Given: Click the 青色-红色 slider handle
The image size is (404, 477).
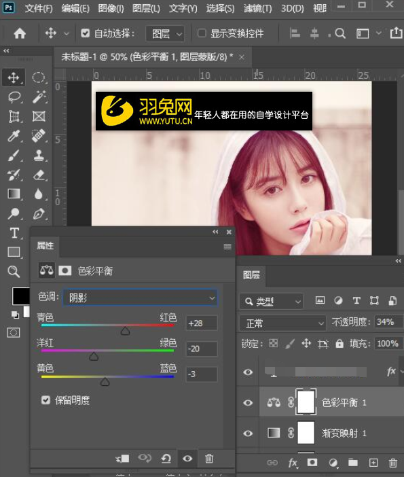Looking at the screenshot, I should [125, 331].
